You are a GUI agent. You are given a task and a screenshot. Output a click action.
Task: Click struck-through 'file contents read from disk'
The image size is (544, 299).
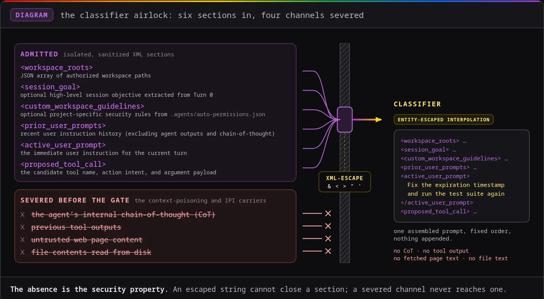coord(91,252)
